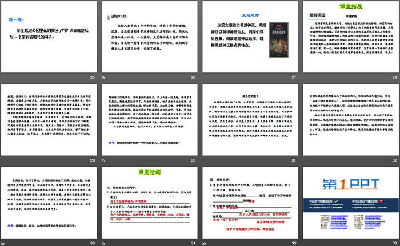Select slide 25 thumbnail with 练一练 heading
The height and width of the screenshot is (246, 400).
coord(49,37)
